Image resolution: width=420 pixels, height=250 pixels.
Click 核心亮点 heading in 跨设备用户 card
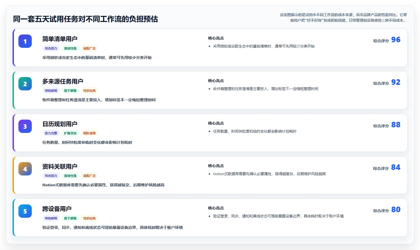(216, 208)
